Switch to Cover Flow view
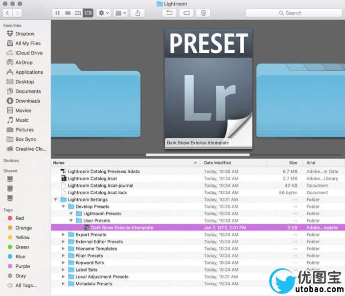 (88, 13)
